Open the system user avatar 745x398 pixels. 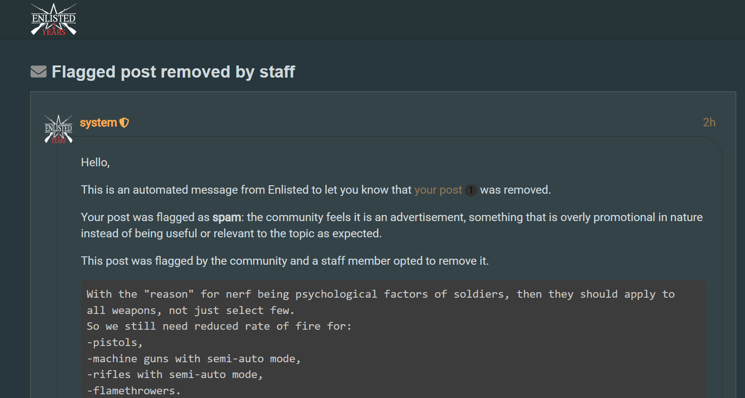59,129
